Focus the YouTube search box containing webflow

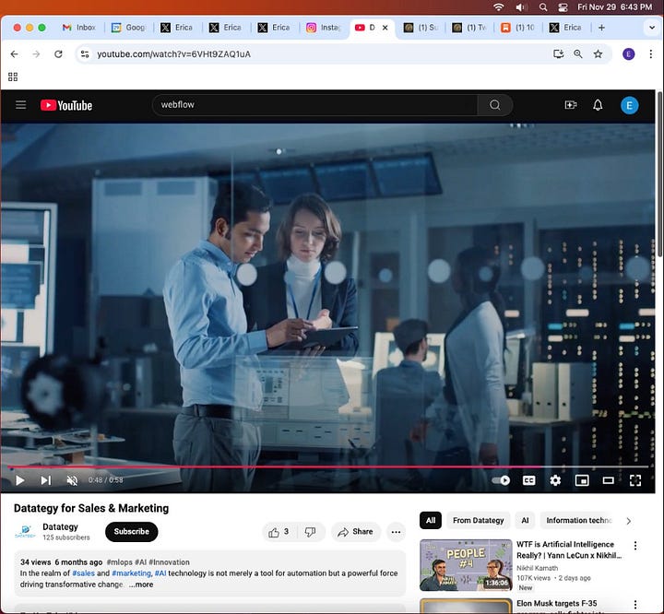[x=315, y=104]
